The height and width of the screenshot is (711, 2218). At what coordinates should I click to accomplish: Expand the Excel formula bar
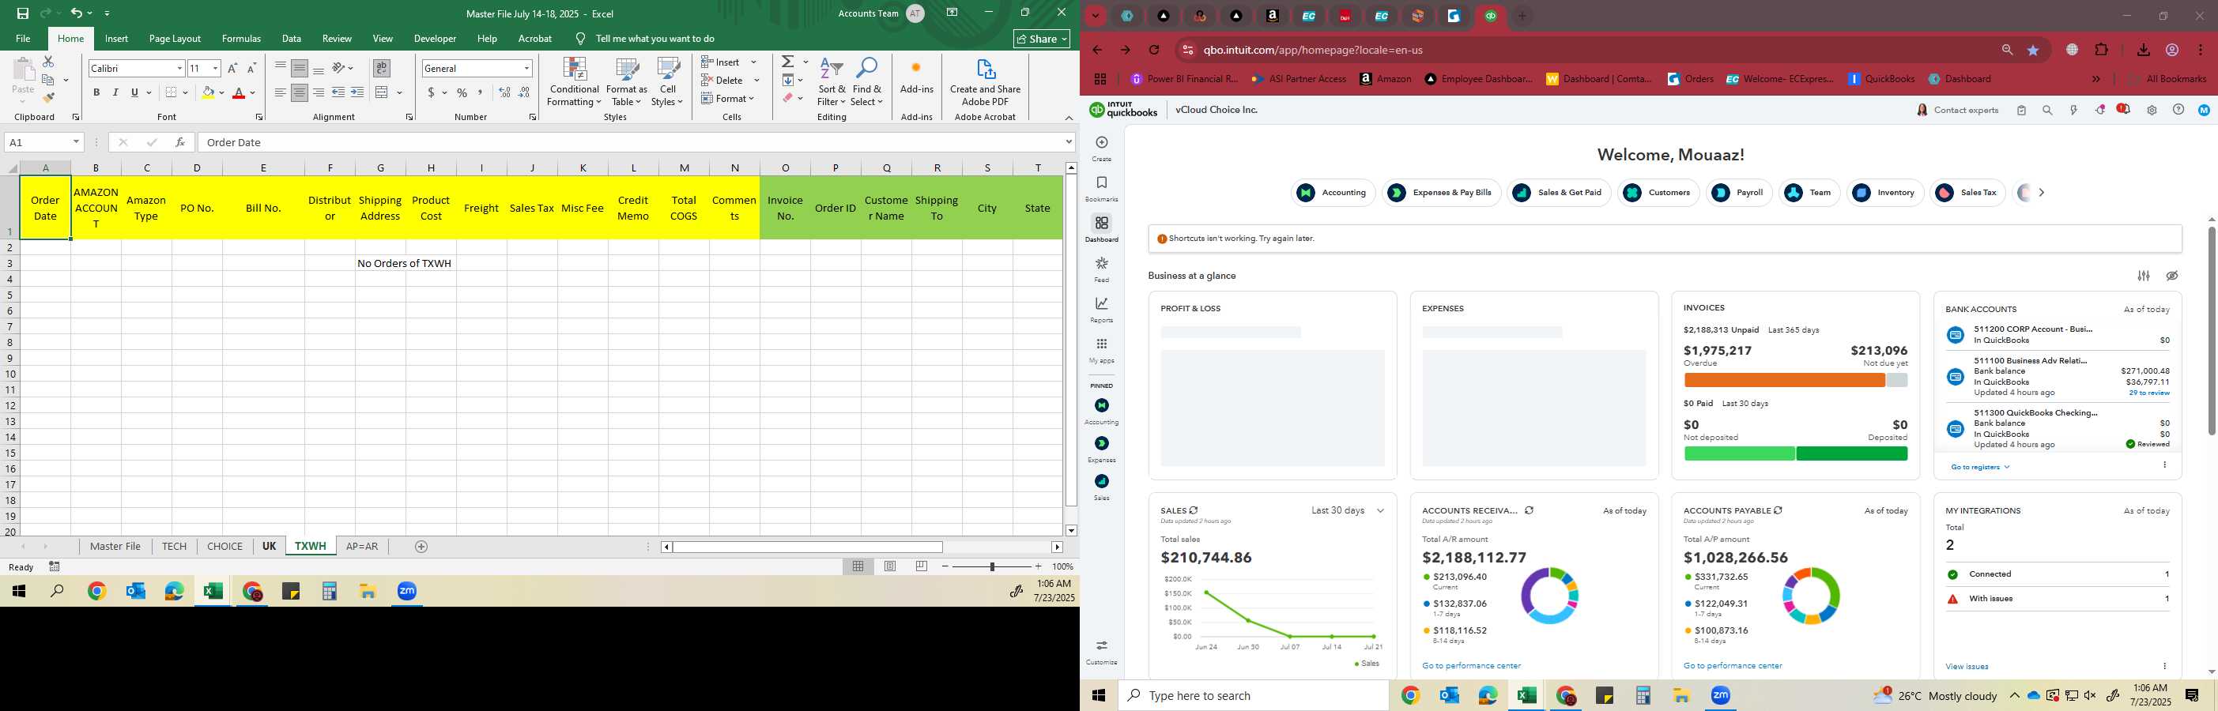(x=1069, y=142)
